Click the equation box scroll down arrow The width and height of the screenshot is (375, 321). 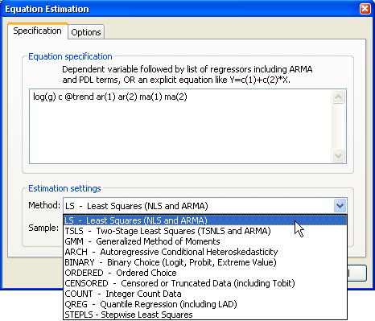pyautogui.click(x=339, y=155)
